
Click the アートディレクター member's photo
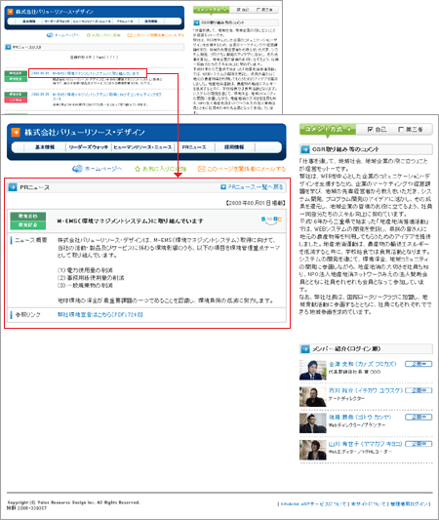313,397
